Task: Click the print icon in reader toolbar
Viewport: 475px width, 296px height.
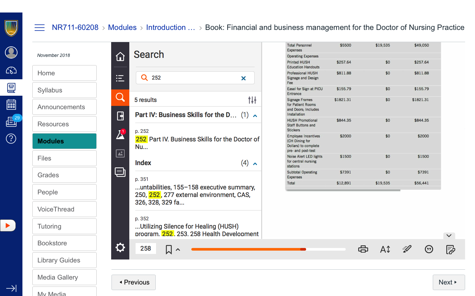Action: point(363,249)
